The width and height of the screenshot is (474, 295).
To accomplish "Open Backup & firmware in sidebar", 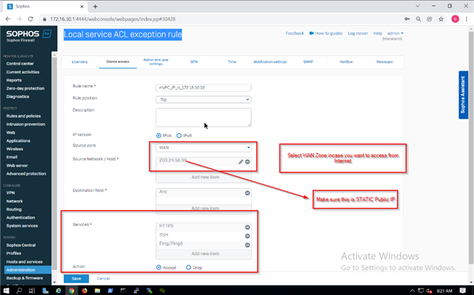I will coord(24,278).
